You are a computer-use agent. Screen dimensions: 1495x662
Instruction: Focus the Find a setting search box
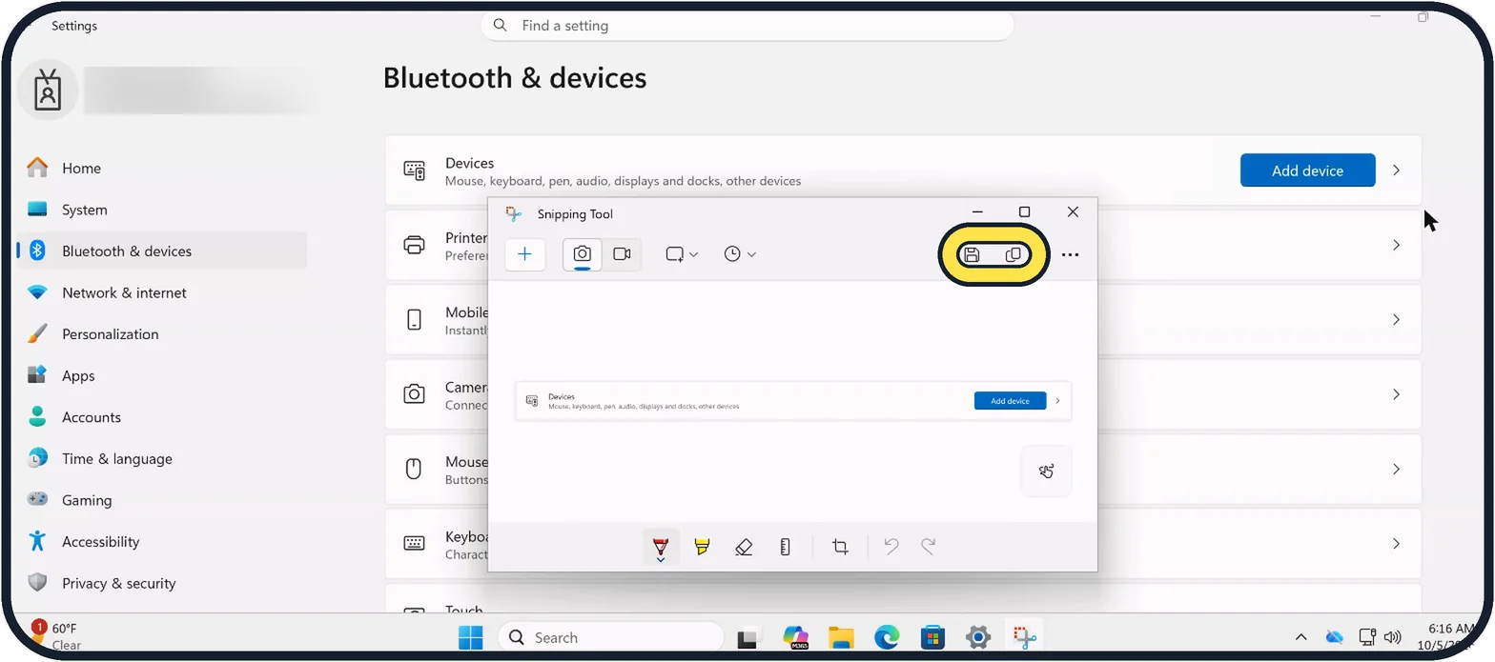(747, 26)
